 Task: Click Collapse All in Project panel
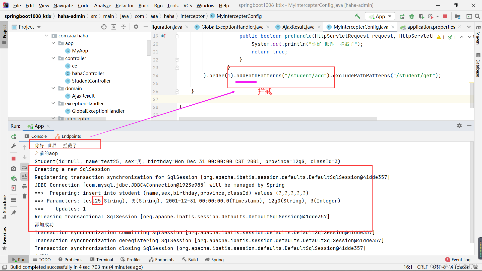pos(124,27)
